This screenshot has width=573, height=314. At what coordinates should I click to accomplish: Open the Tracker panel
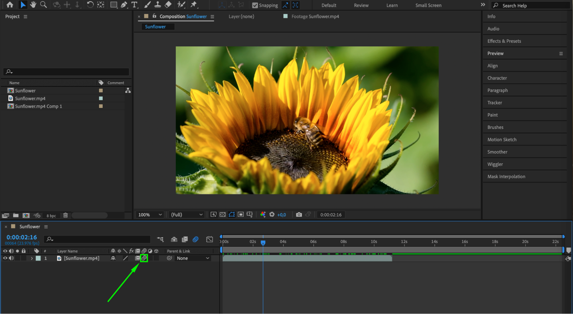[x=494, y=103]
